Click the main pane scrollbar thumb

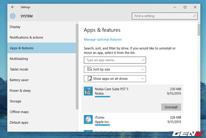(199, 30)
